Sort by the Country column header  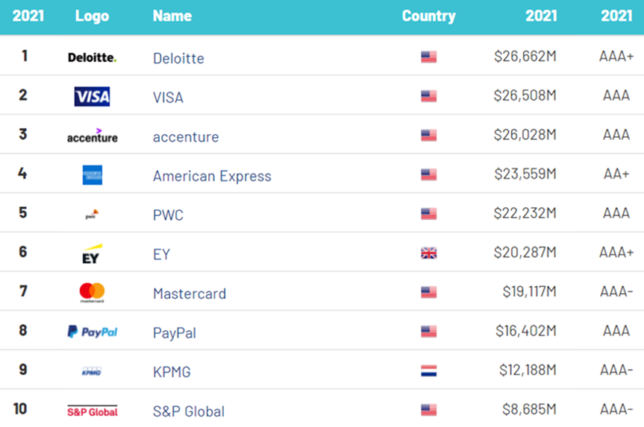tap(429, 16)
